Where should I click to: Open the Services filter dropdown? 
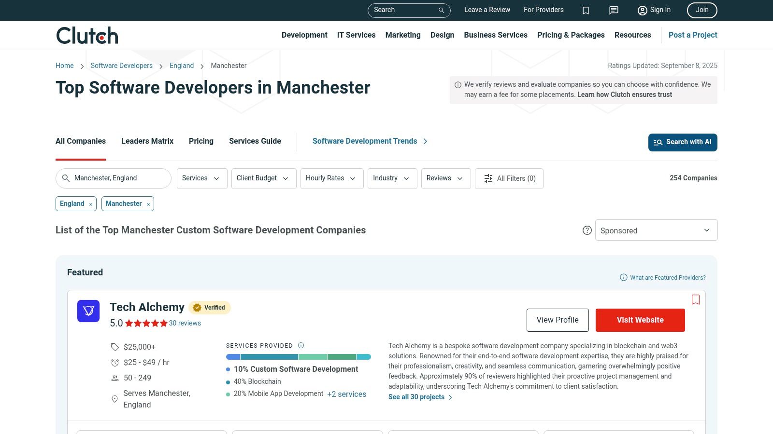(x=202, y=178)
